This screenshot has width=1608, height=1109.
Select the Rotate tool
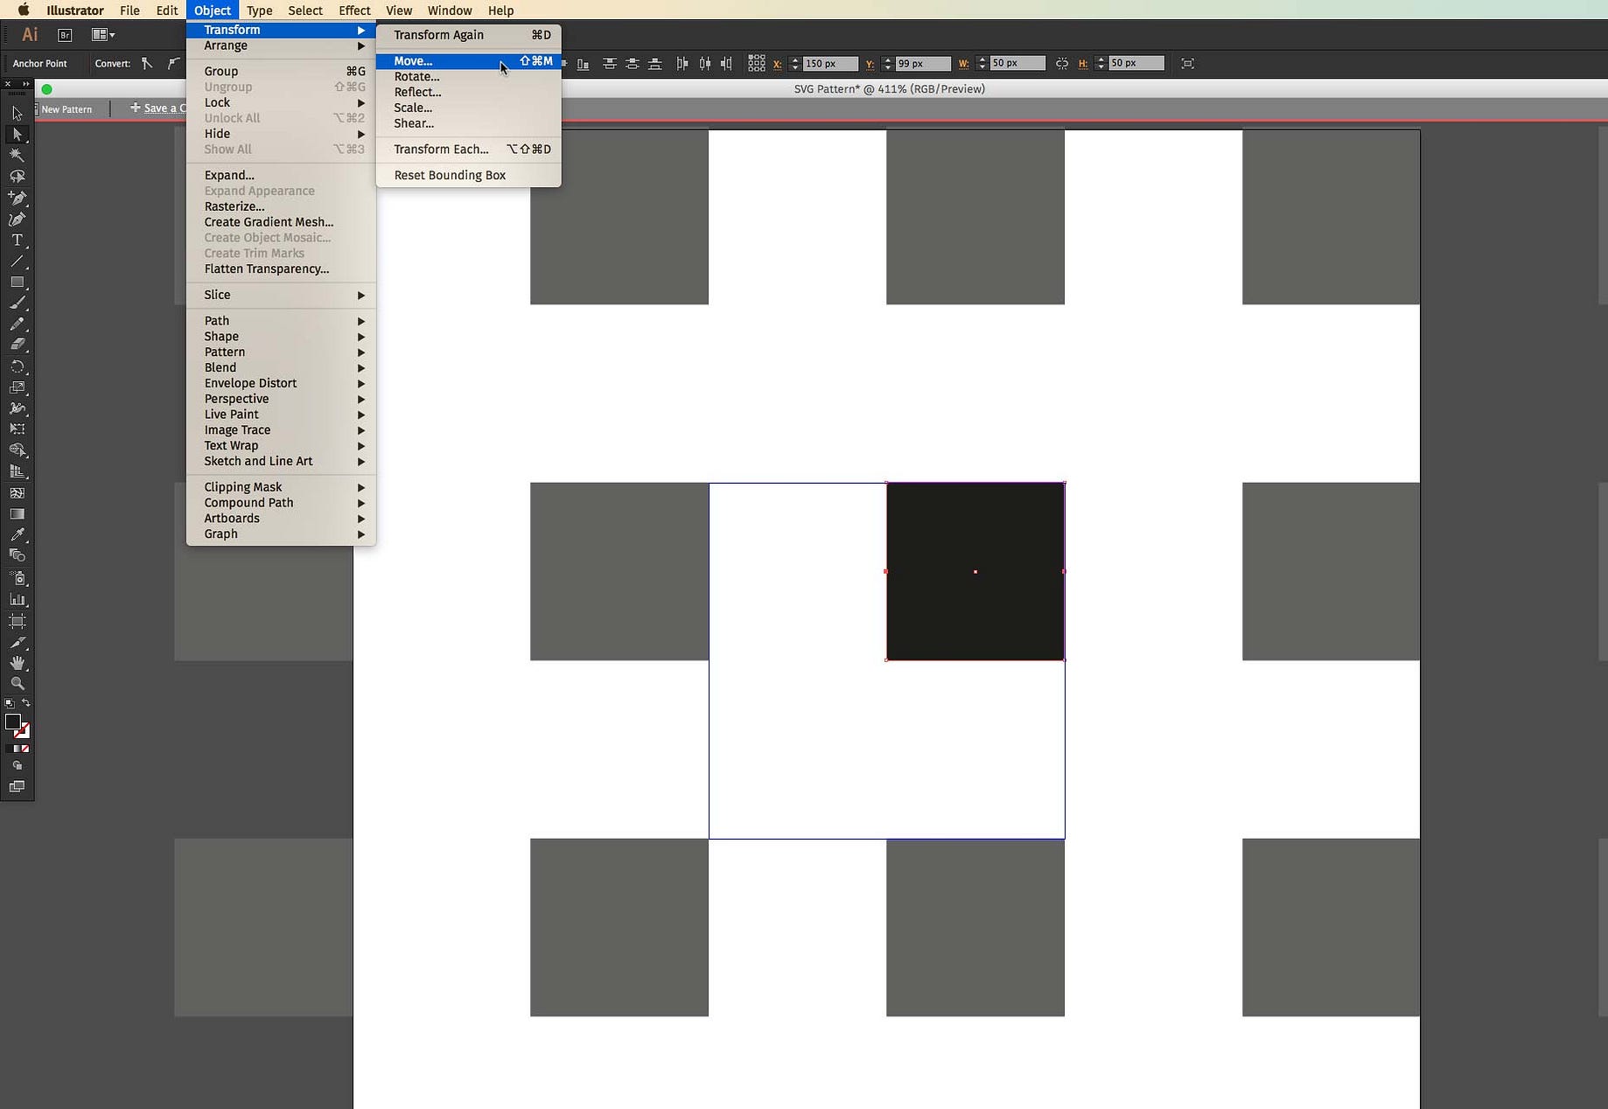(17, 366)
